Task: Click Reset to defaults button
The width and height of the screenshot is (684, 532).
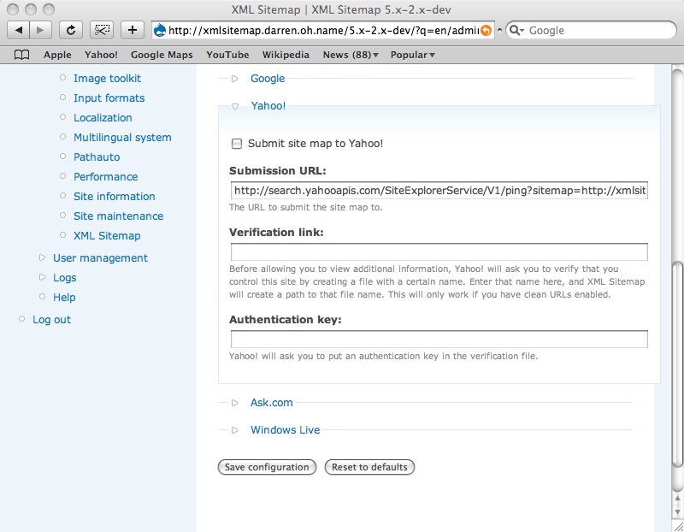Action: (x=369, y=467)
